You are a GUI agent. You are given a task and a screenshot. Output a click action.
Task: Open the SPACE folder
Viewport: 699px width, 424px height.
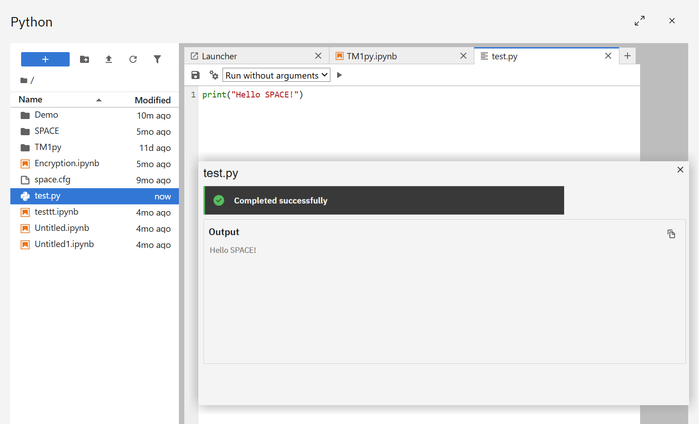click(47, 131)
